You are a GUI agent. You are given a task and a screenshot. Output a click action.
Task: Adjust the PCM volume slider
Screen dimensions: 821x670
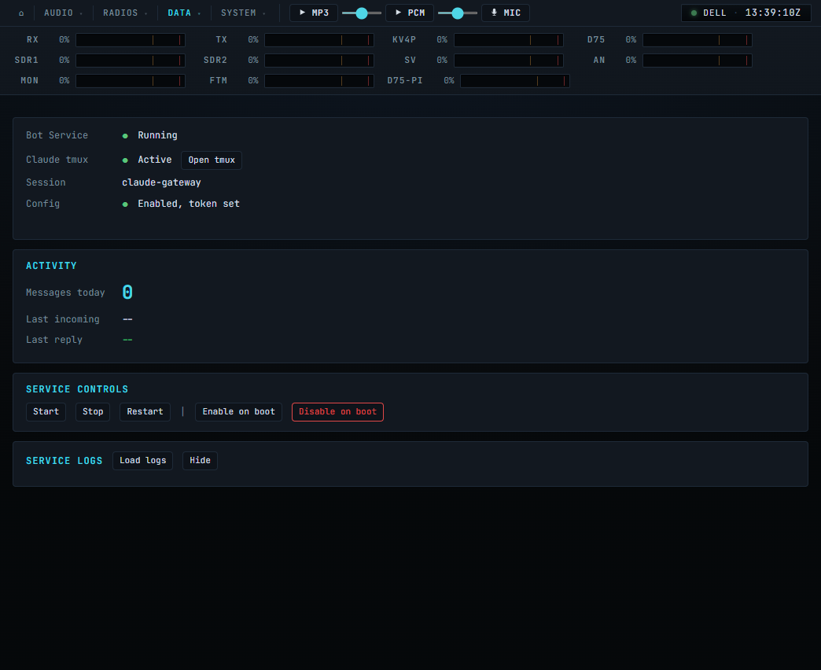[x=457, y=13]
